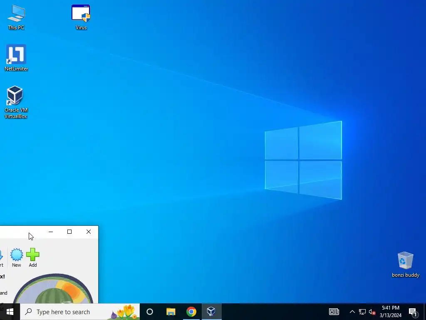This screenshot has height=320, width=426.
Task: Open the network status tray icon
Action: point(362,312)
